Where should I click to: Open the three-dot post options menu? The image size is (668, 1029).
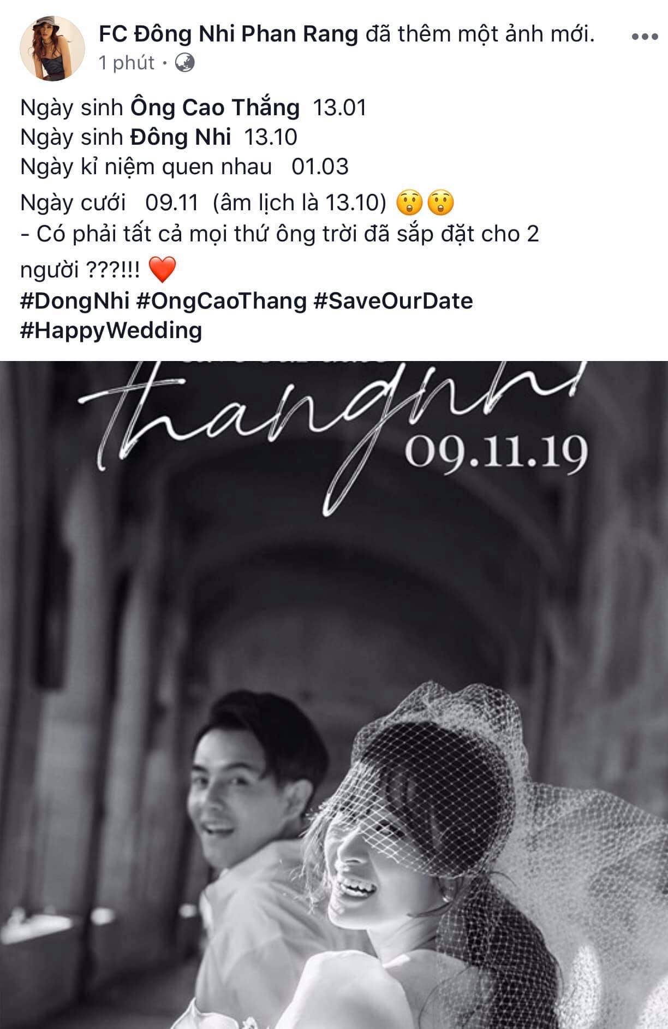[644, 37]
